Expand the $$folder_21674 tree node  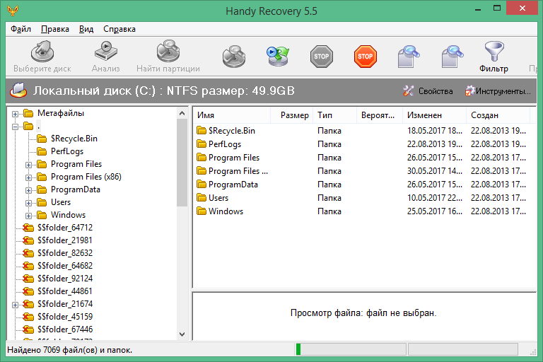15,305
